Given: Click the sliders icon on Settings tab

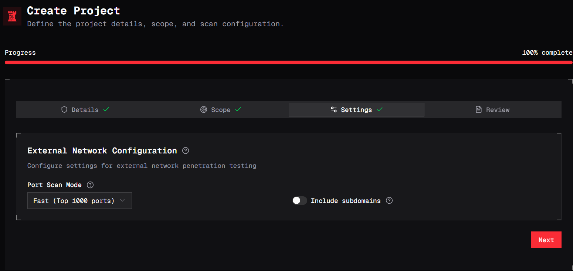Looking at the screenshot, I should pyautogui.click(x=334, y=110).
